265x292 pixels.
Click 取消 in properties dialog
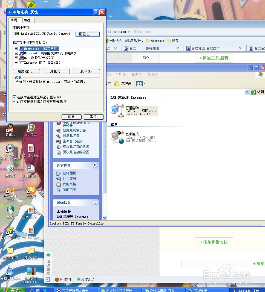tap(94, 117)
